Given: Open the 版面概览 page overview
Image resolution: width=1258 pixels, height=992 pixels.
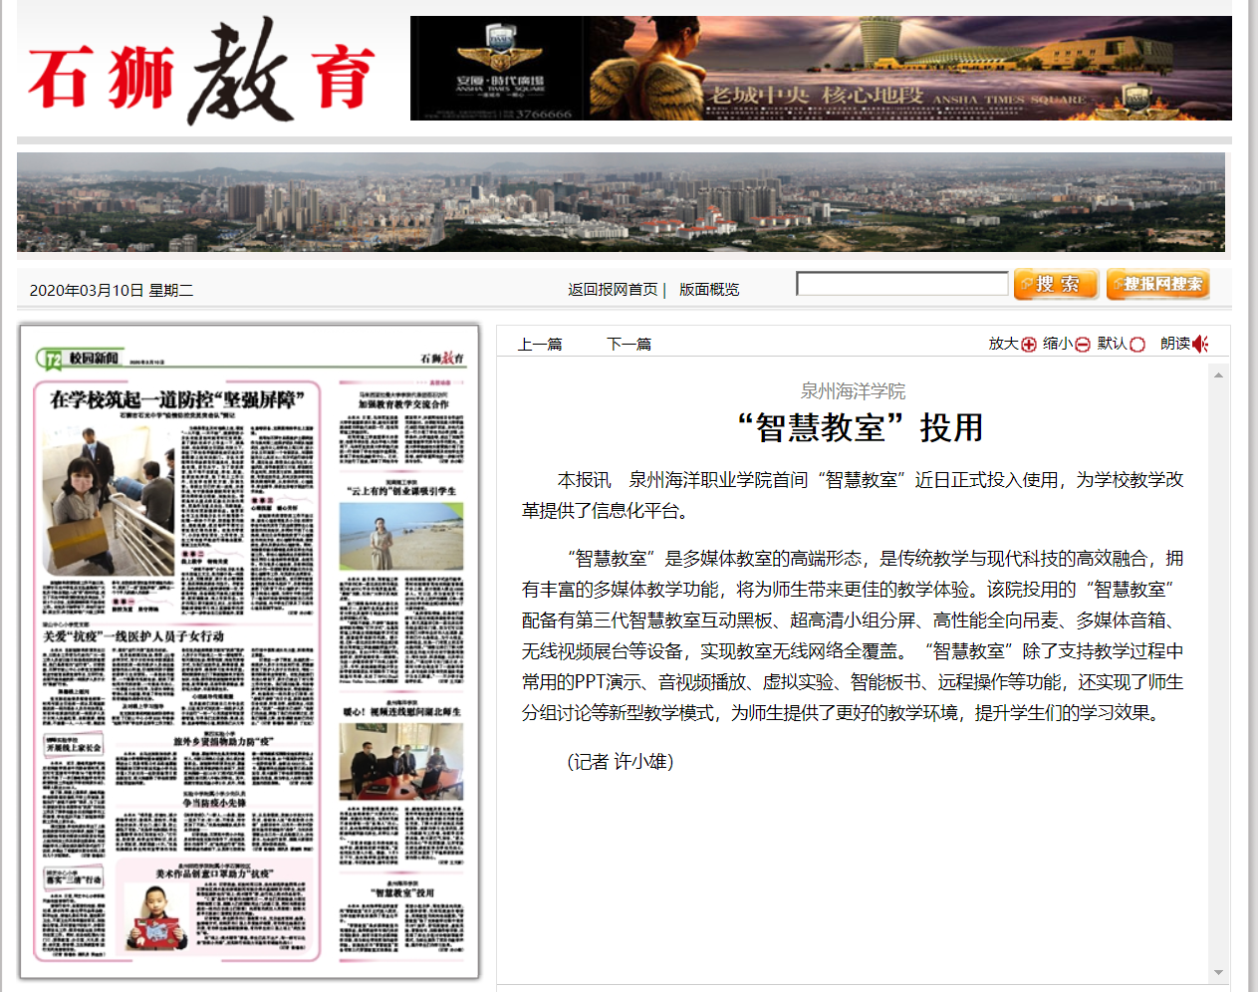Looking at the screenshot, I should pyautogui.click(x=709, y=290).
